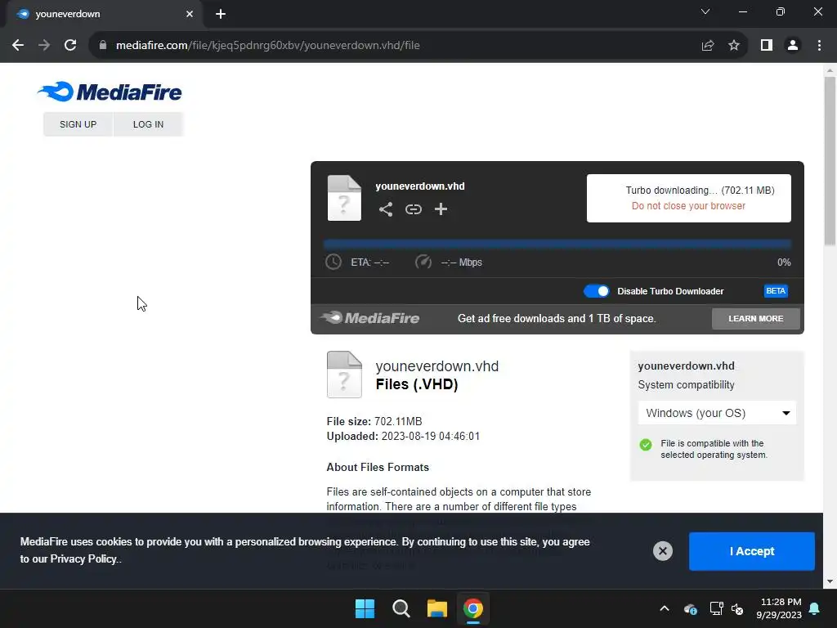Click the MediaFire logo at top left
Image resolution: width=837 pixels, height=628 pixels.
110,92
